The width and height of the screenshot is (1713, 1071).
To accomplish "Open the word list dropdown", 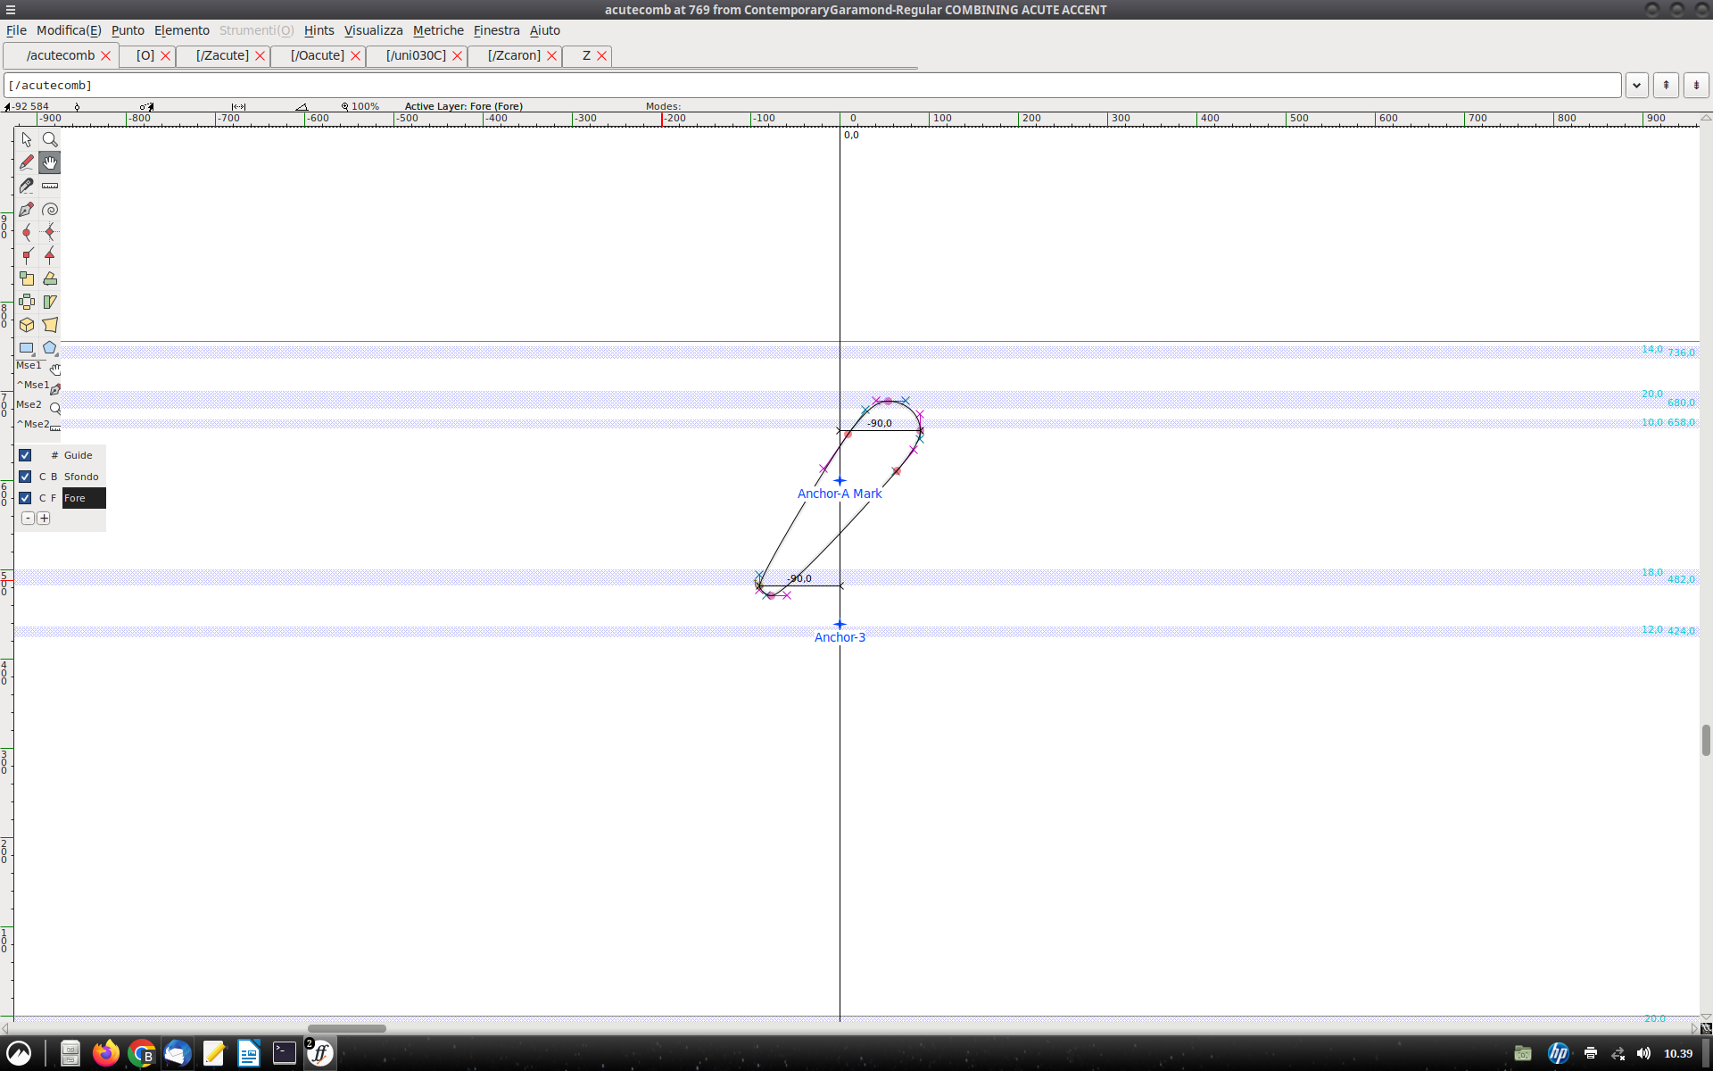I will (x=1637, y=85).
